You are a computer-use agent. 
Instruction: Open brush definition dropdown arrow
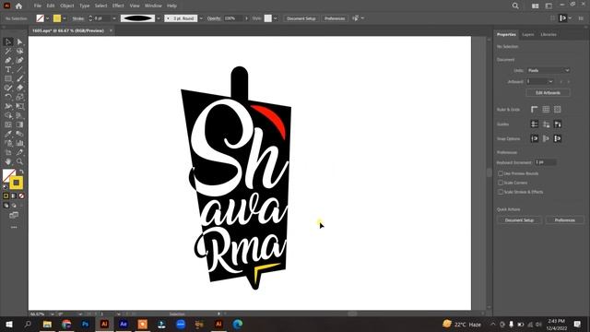pos(201,18)
